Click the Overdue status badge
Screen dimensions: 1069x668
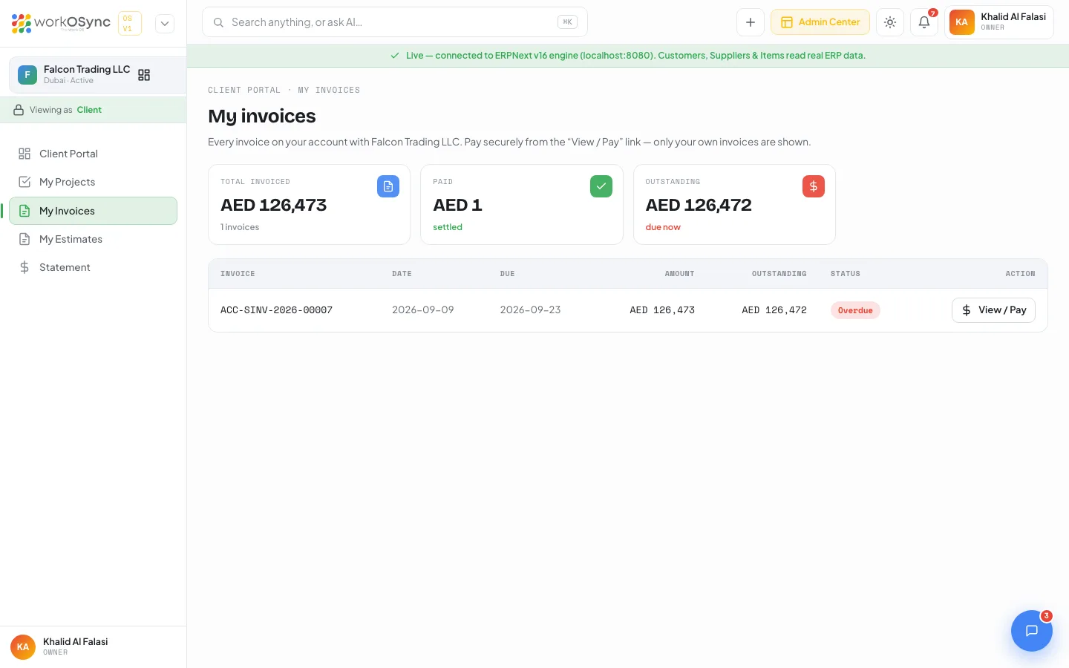(855, 310)
